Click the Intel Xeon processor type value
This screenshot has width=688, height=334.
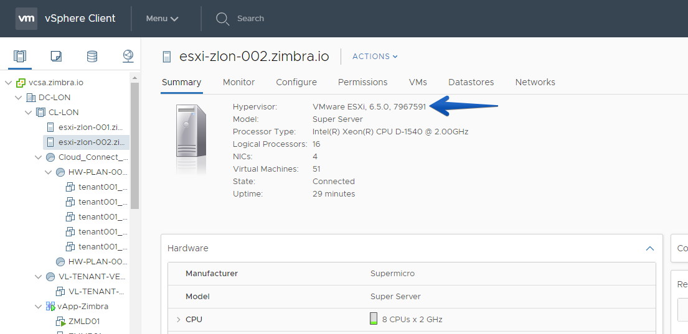click(390, 131)
